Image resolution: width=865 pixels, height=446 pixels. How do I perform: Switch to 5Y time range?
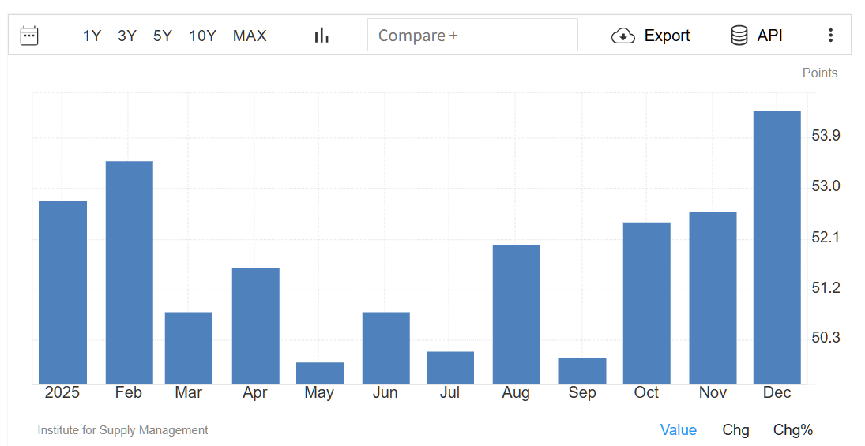pyautogui.click(x=163, y=36)
